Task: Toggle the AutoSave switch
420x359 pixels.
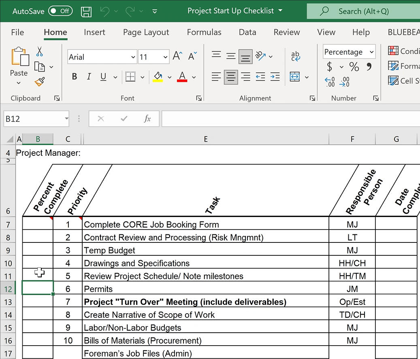Action: pos(60,11)
